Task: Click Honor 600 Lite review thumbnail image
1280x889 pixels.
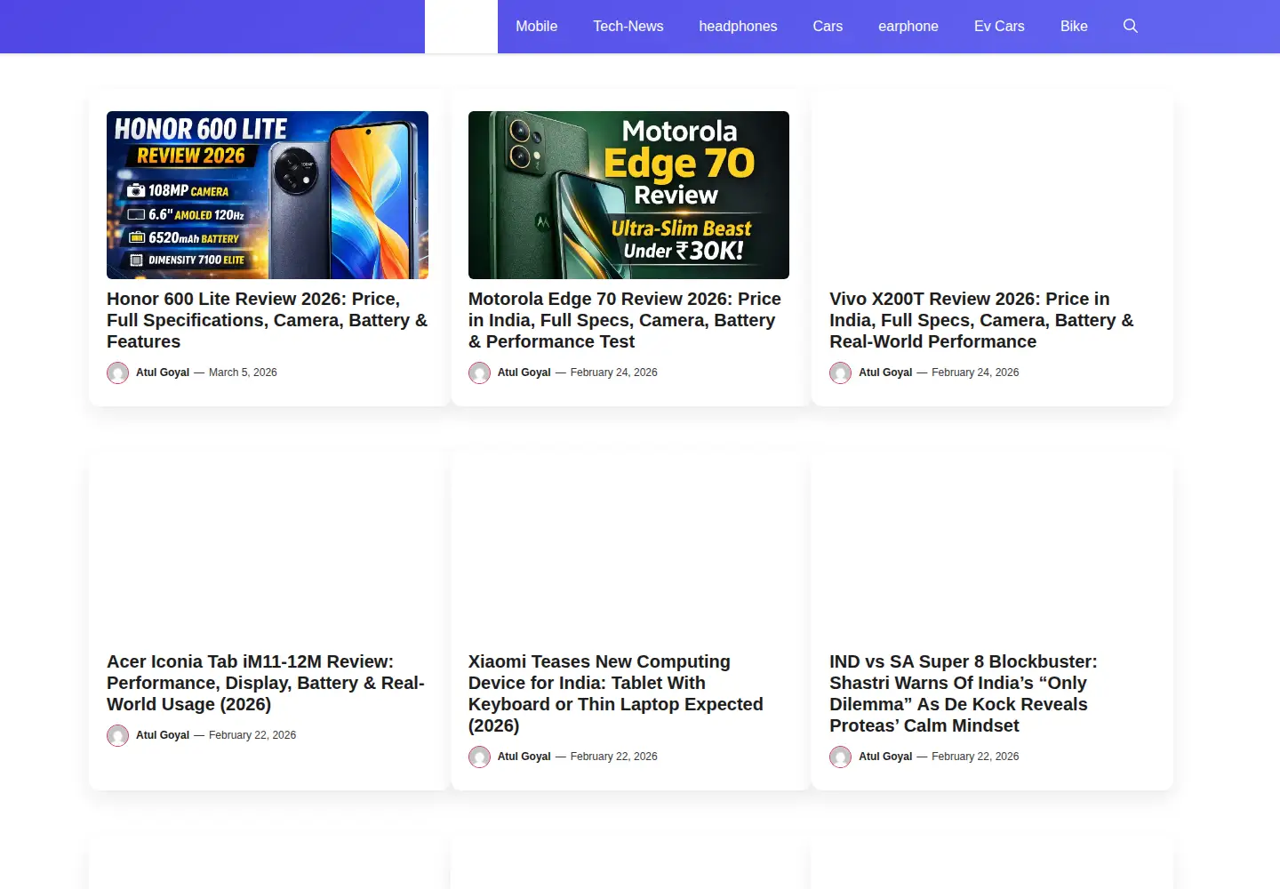Action: pyautogui.click(x=268, y=195)
